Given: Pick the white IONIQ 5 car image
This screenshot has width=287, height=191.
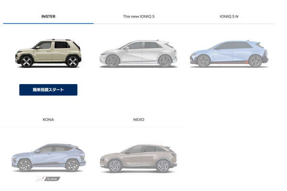Looking at the screenshot, I should pyautogui.click(x=138, y=53).
